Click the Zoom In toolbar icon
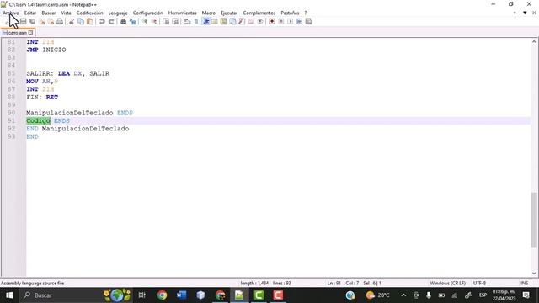 (x=145, y=21)
